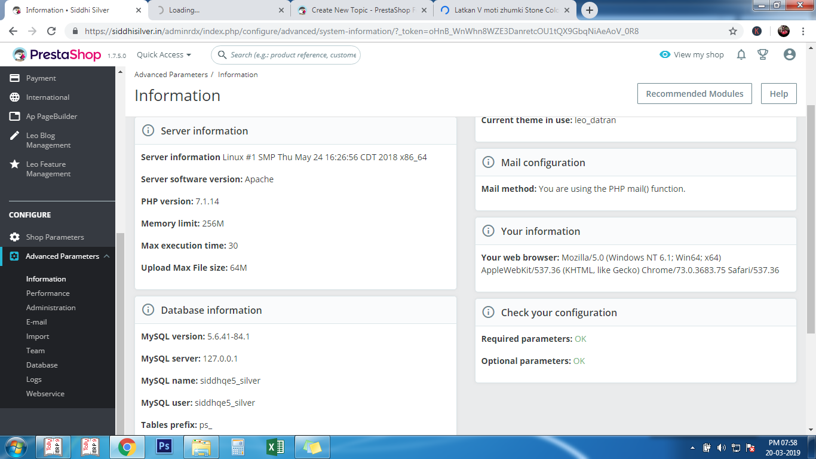816x459 pixels.
Task: Click the MySQL server 127.0.0.1 value
Action: 220,359
